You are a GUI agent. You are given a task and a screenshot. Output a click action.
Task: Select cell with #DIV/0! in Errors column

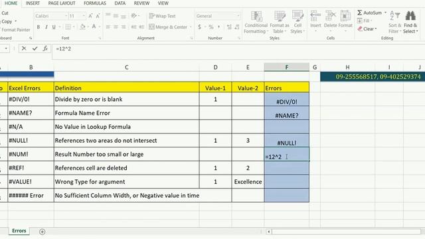[286, 99]
